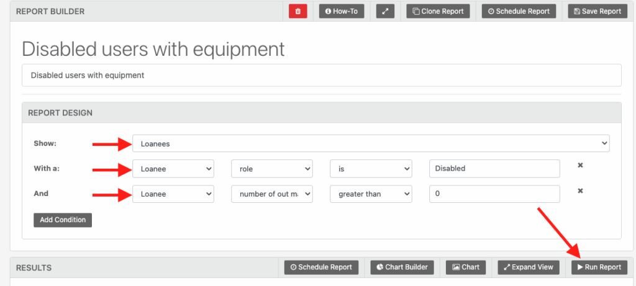Open the Chart Builder
This screenshot has width=636, height=286.
pos(402,267)
